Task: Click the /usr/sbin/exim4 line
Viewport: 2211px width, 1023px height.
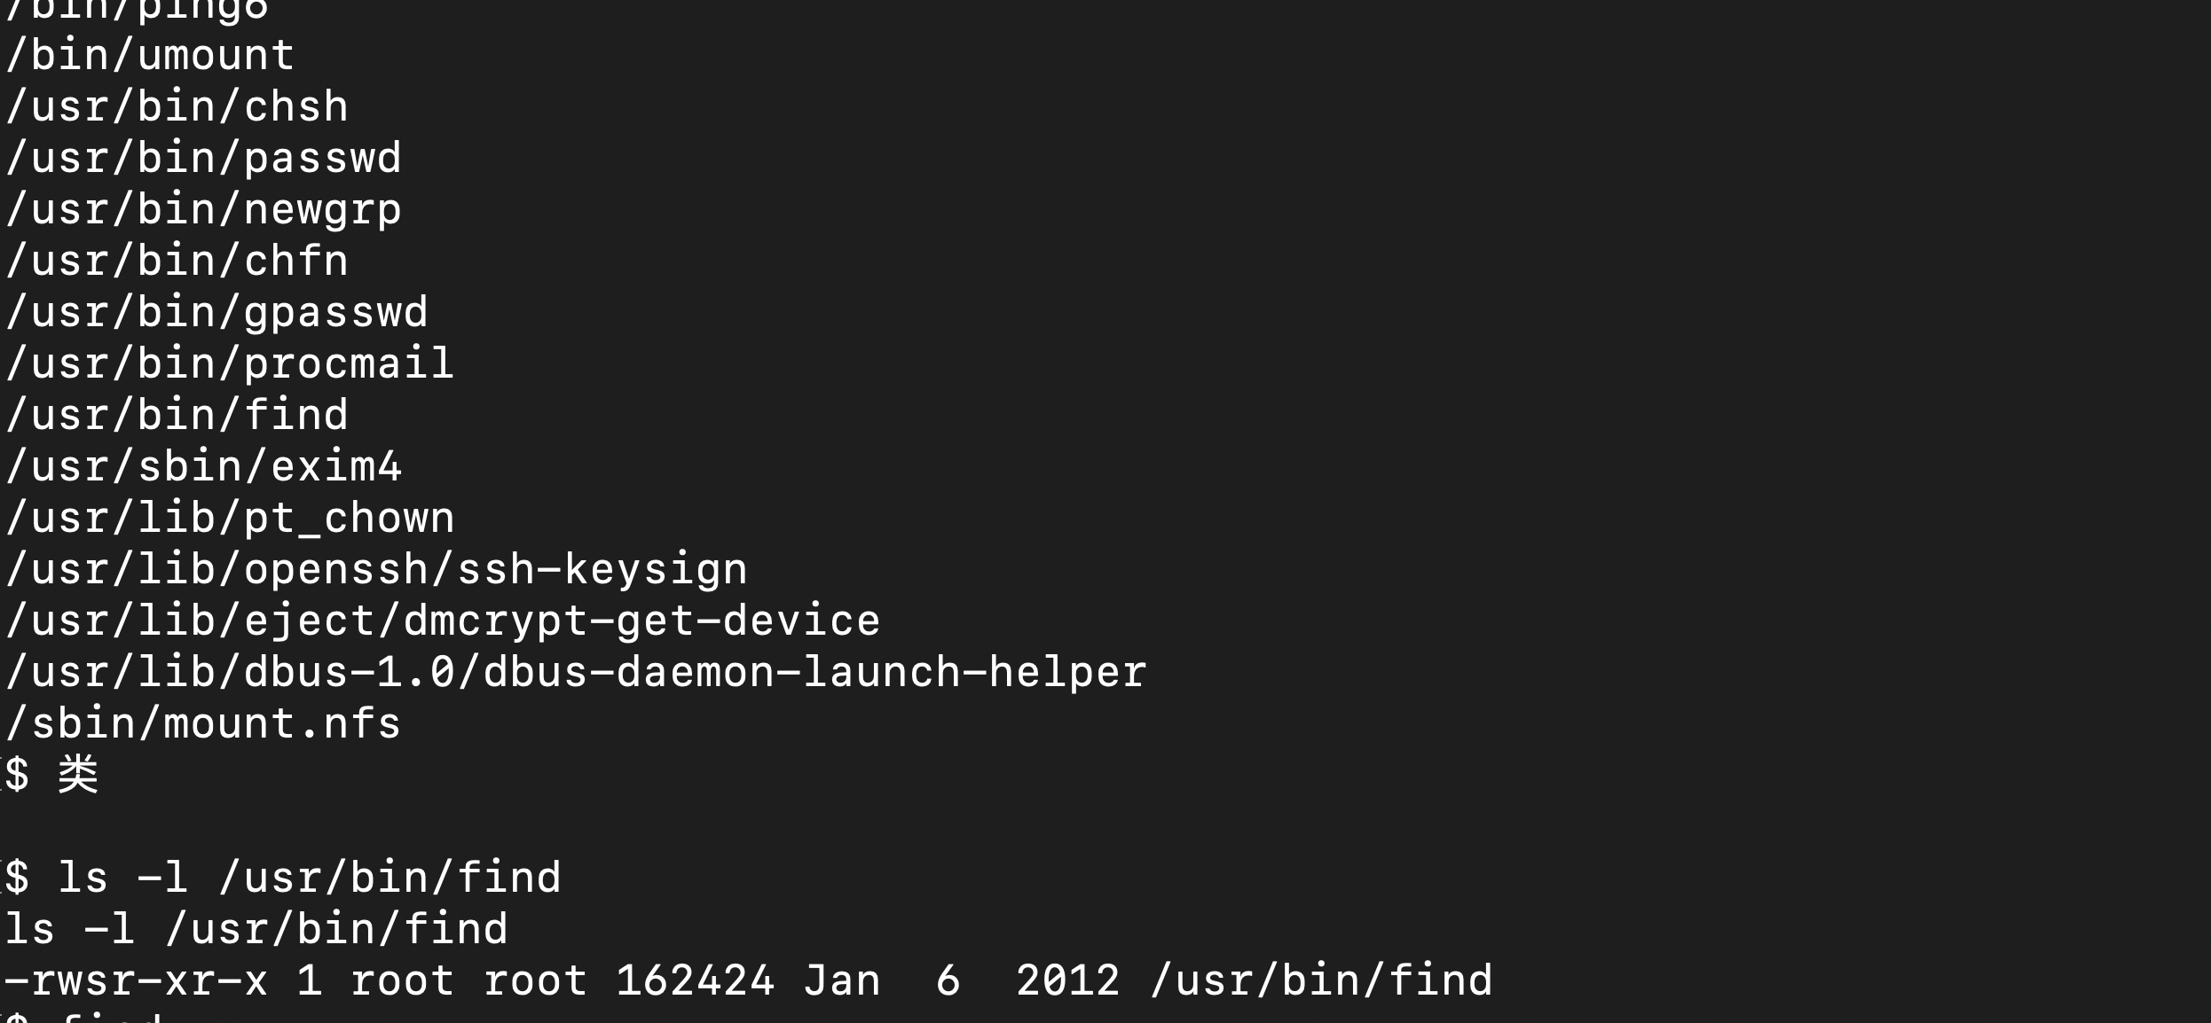Action: point(203,467)
